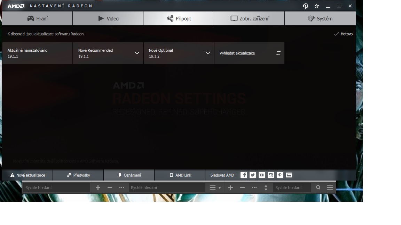The height and width of the screenshot is (225, 401).
Task: Click the plus icon after first search field
Action: point(98,188)
